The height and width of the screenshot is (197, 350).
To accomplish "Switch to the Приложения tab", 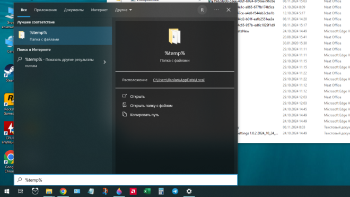I will pyautogui.click(x=46, y=10).
